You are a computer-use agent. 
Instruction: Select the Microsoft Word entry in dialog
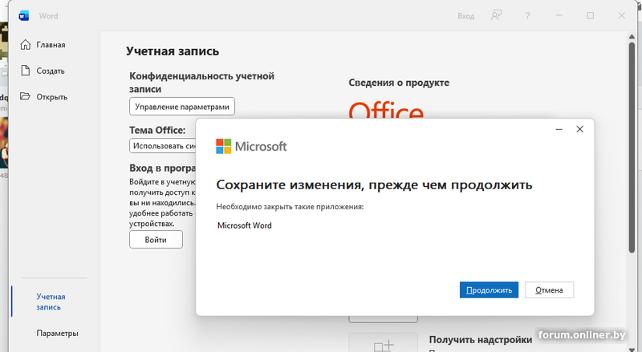coord(245,225)
